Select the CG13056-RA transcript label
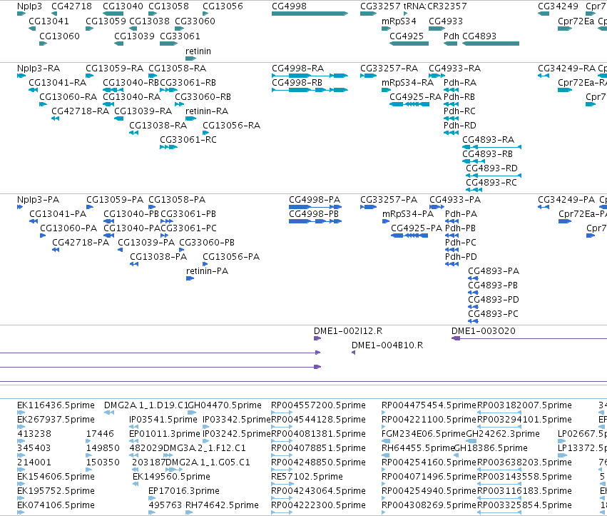Image resolution: width=607 pixels, height=516 pixels. (x=232, y=126)
